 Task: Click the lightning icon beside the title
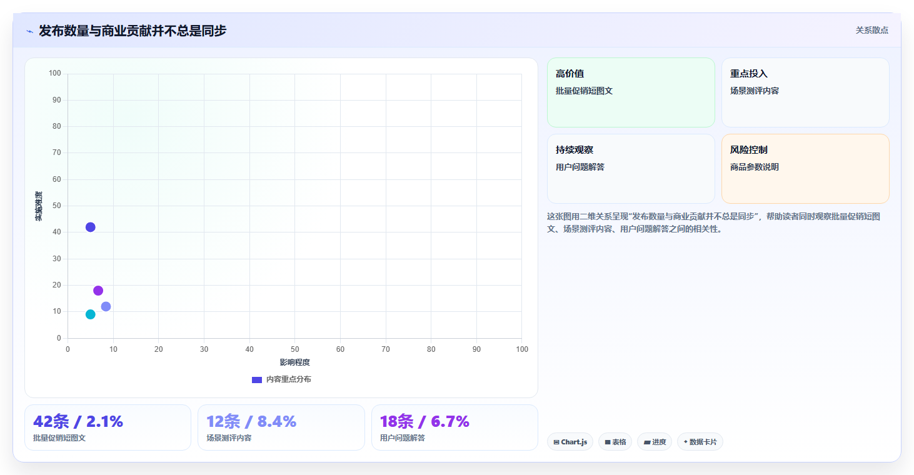[x=29, y=31]
